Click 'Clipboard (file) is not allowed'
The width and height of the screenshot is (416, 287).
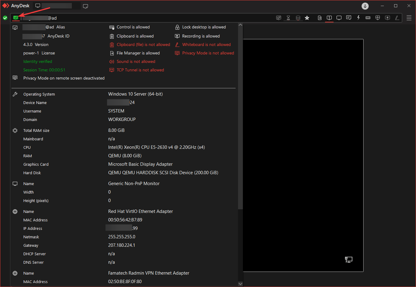143,44
